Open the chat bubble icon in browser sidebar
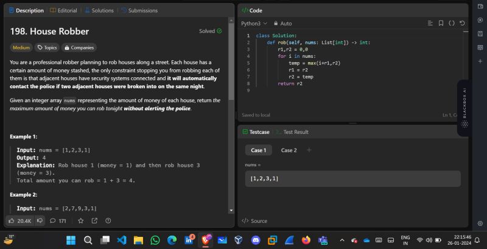The width and height of the screenshot is (487, 249). tap(480, 20)
